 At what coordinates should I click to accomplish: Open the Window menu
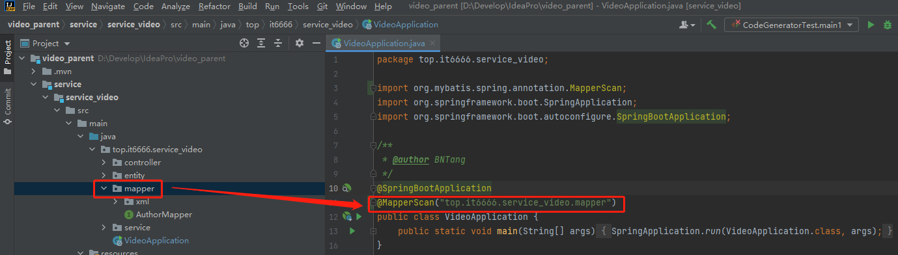351,6
